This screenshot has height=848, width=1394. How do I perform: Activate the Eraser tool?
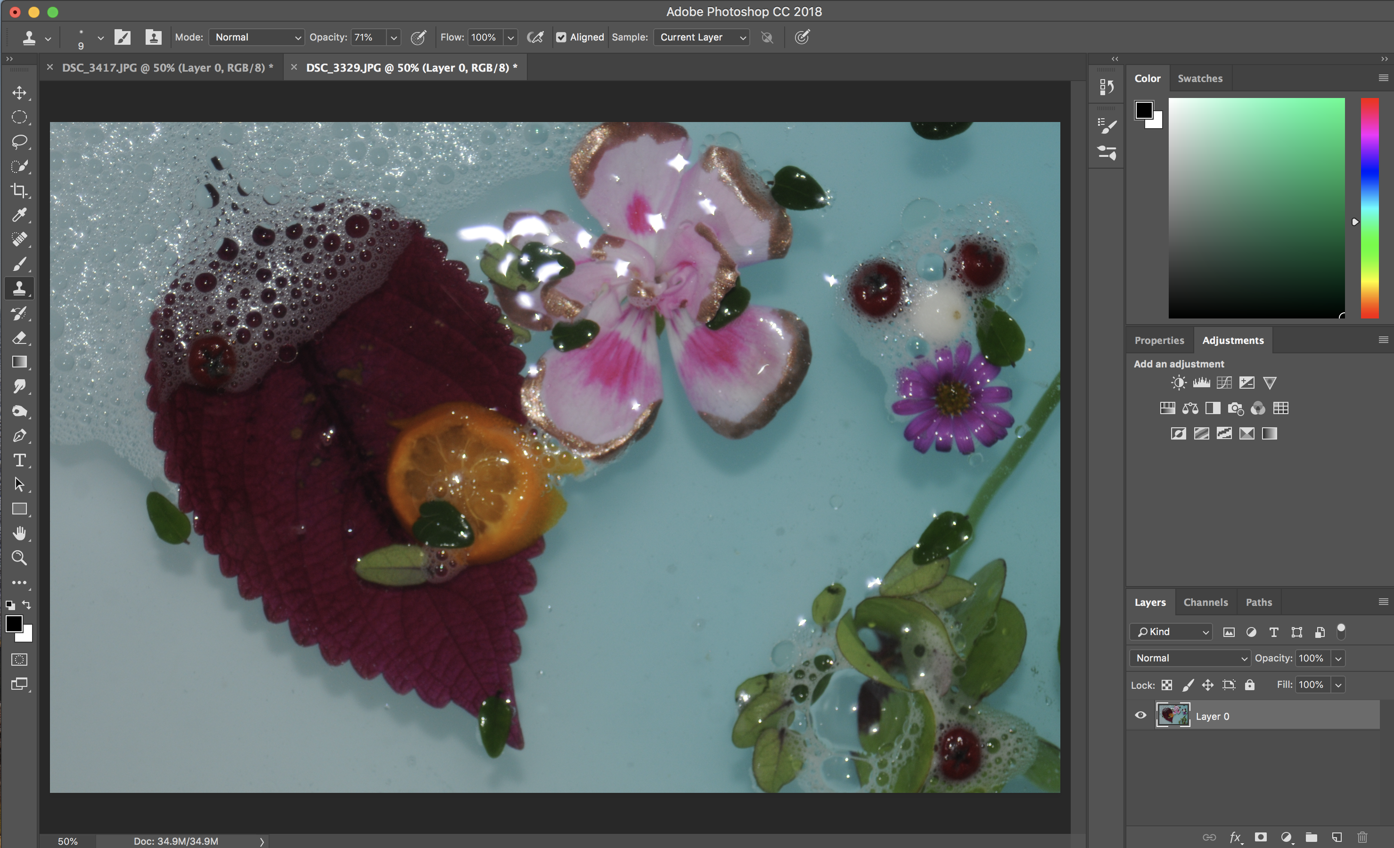pos(19,338)
